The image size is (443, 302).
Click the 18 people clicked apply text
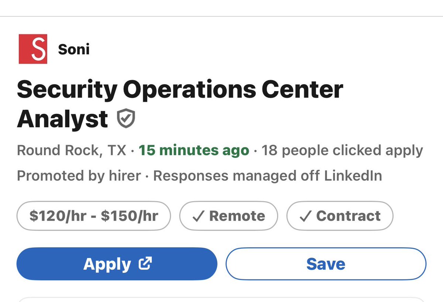click(342, 150)
